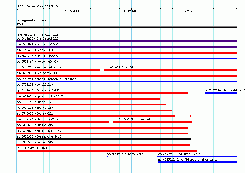Click the ruler's right arrow end
Image resolution: width=245 pixels, height=173 pixels.
[236, 9]
